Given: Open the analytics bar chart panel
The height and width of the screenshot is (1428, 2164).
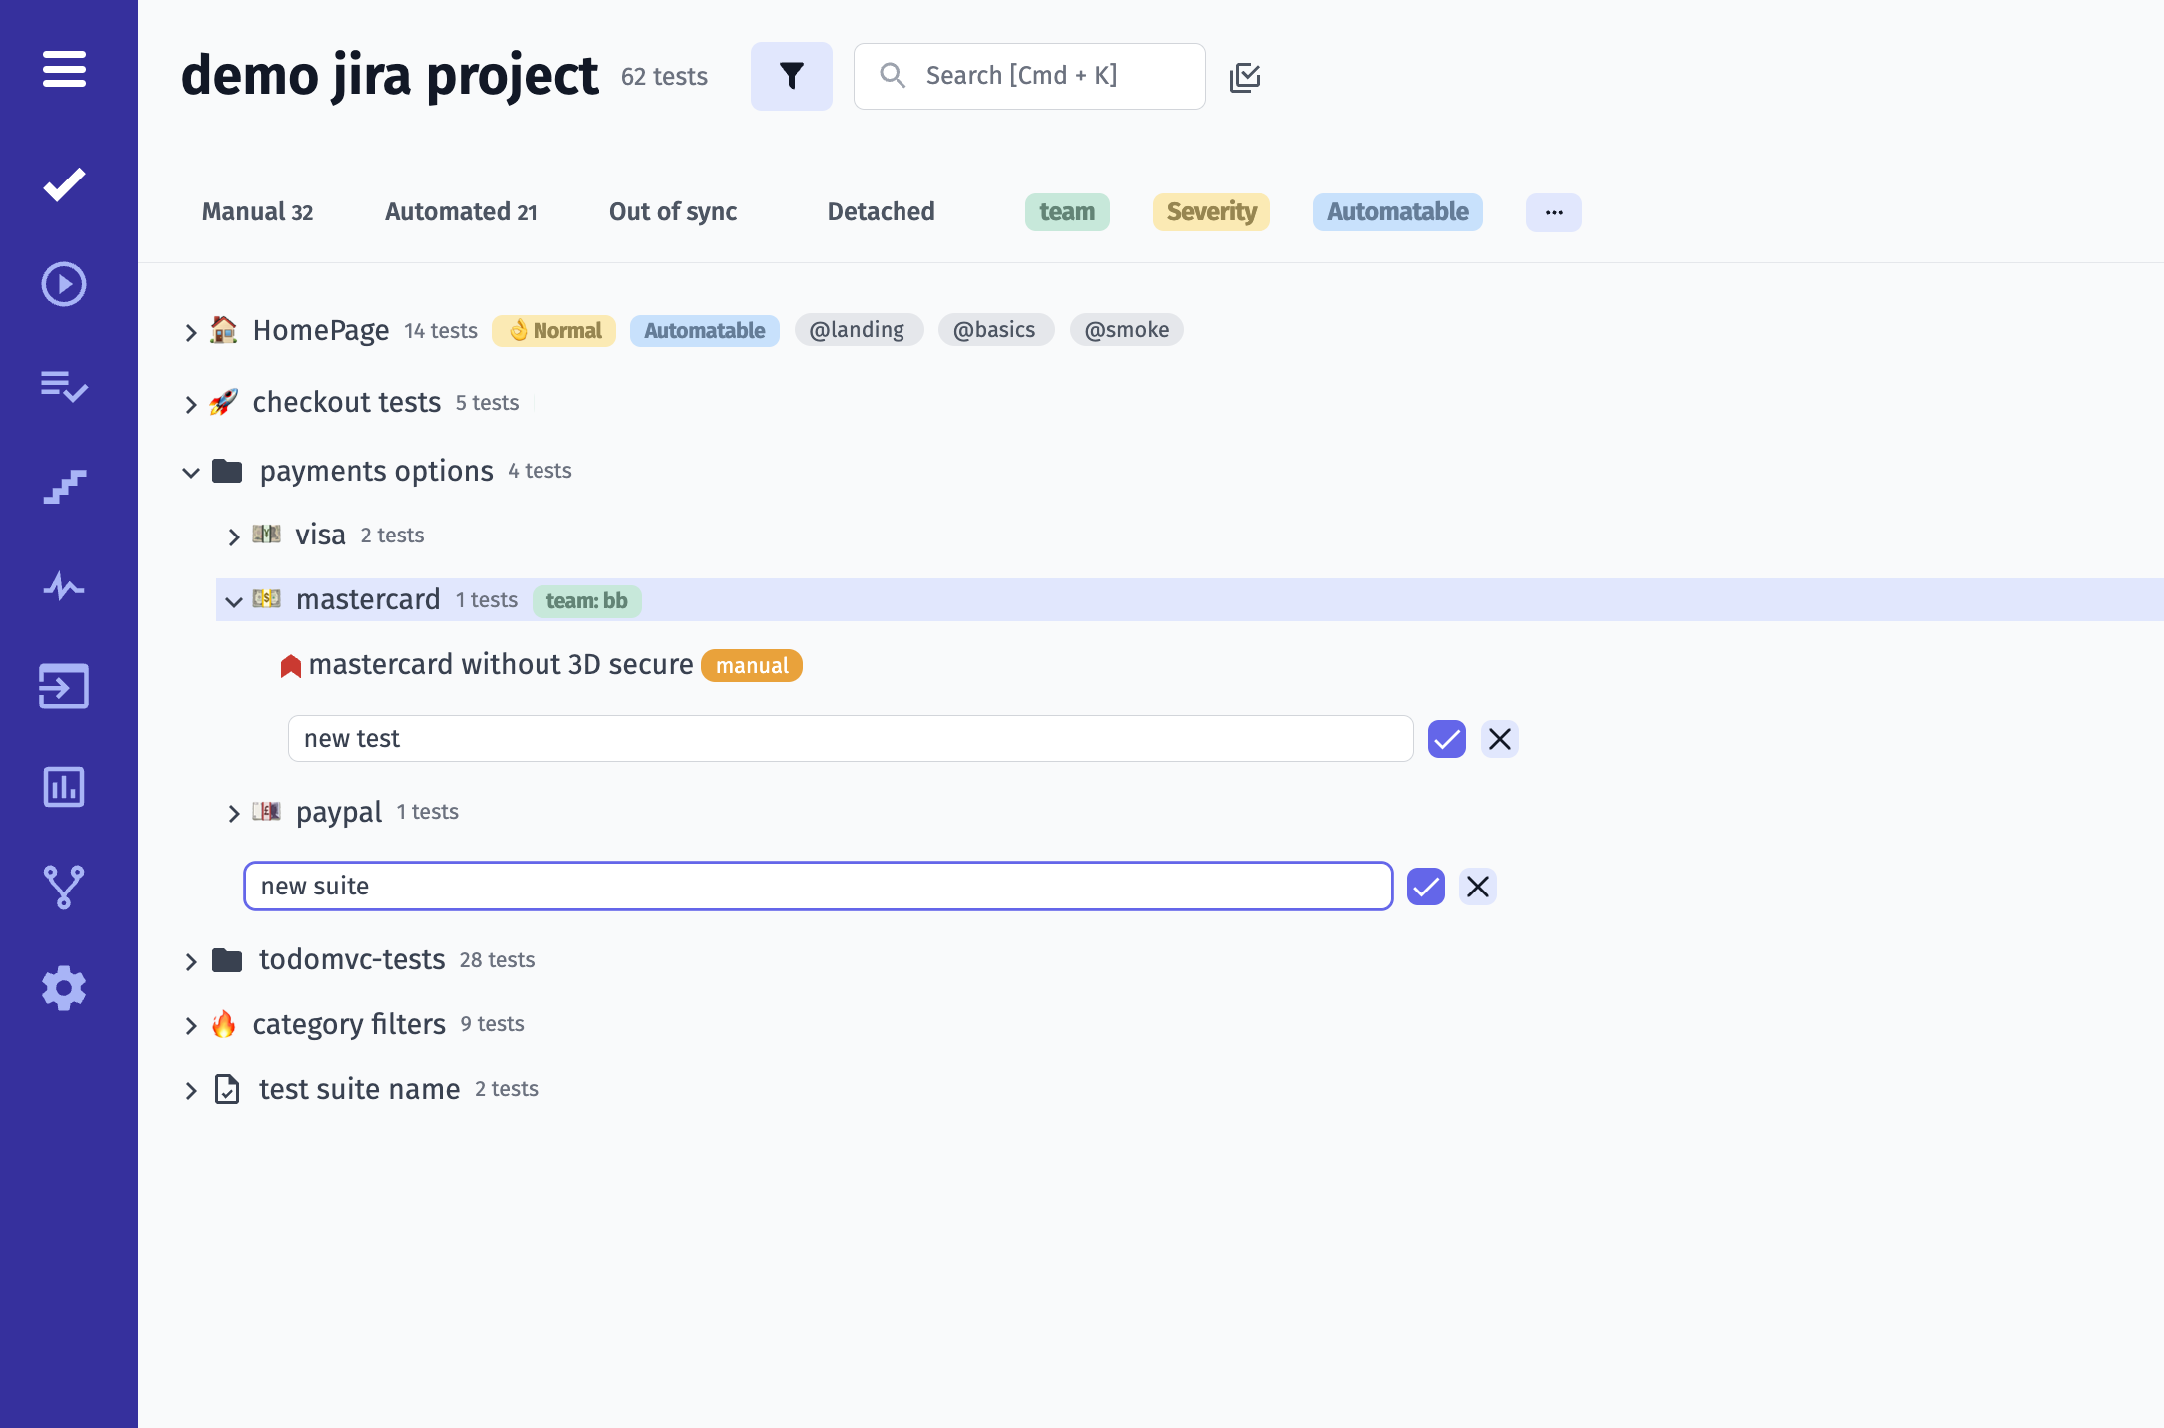Looking at the screenshot, I should click(64, 787).
